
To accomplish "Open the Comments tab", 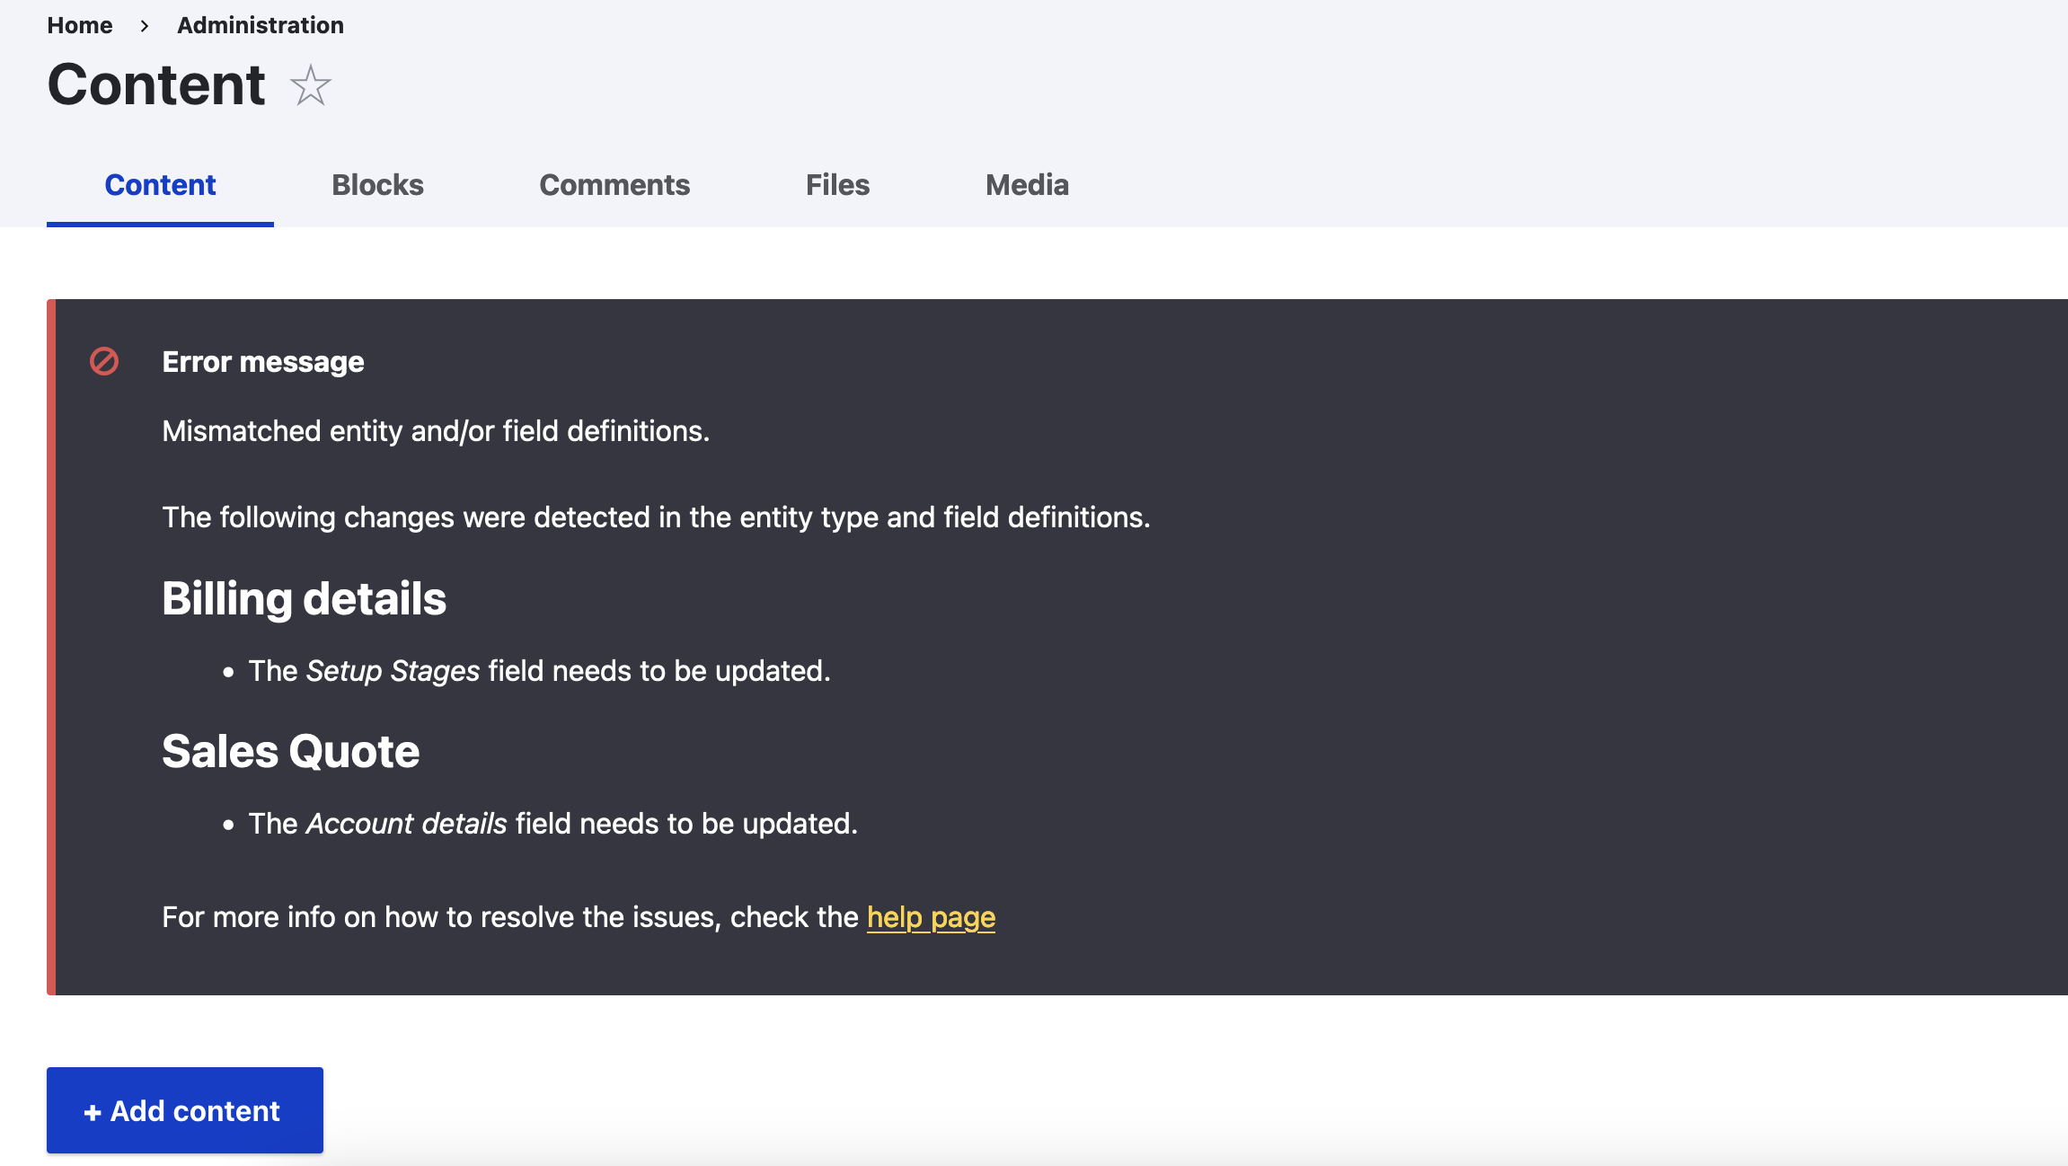I will 614,185.
